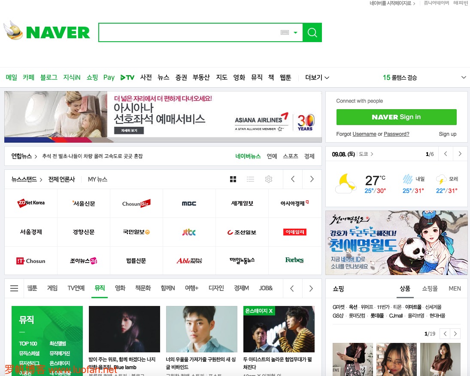Image resolution: width=470 pixels, height=376 pixels.
Task: Switch newsstand to list view
Action: (x=250, y=179)
